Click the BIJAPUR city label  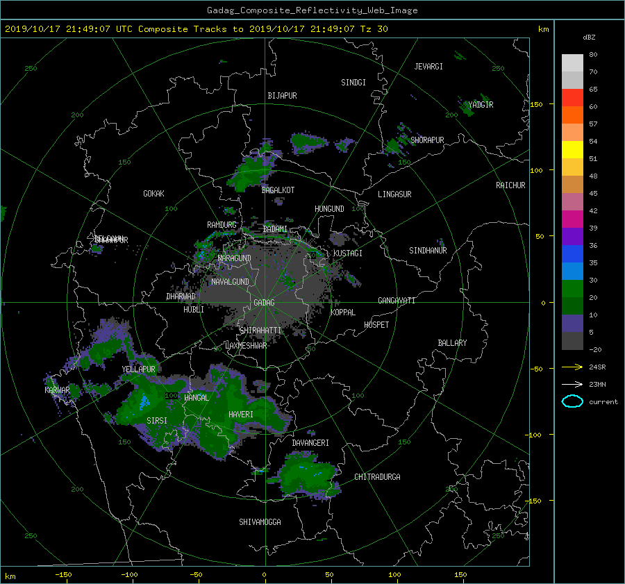click(x=282, y=96)
